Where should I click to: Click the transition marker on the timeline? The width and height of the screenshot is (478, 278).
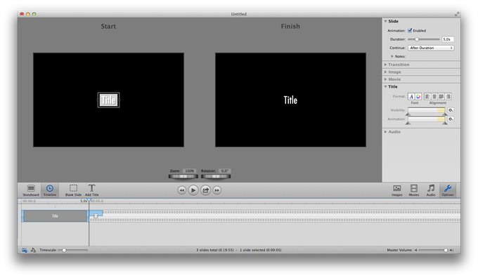(96, 216)
